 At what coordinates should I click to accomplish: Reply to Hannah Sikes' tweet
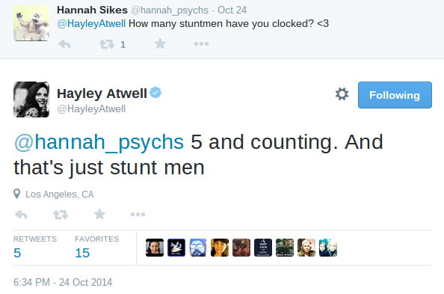pyautogui.click(x=64, y=44)
